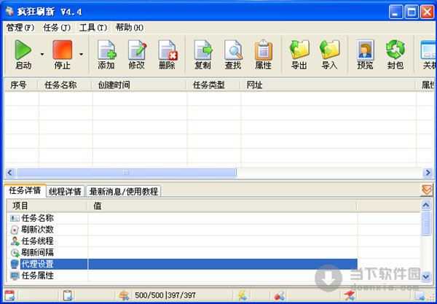Click the 封包 packet icon
The width and height of the screenshot is (437, 304).
[x=395, y=55]
